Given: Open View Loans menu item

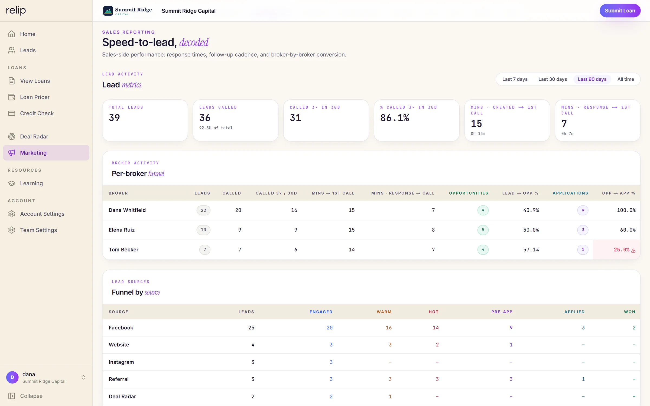Looking at the screenshot, I should point(46,81).
